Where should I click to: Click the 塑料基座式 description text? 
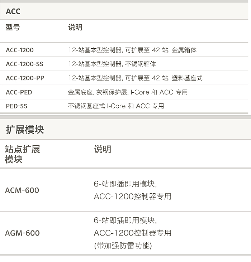pyautogui.click(x=135, y=78)
